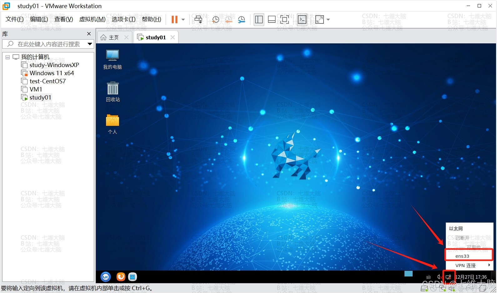Open the library search filter dropdown arrow
The image size is (497, 293).
(90, 44)
